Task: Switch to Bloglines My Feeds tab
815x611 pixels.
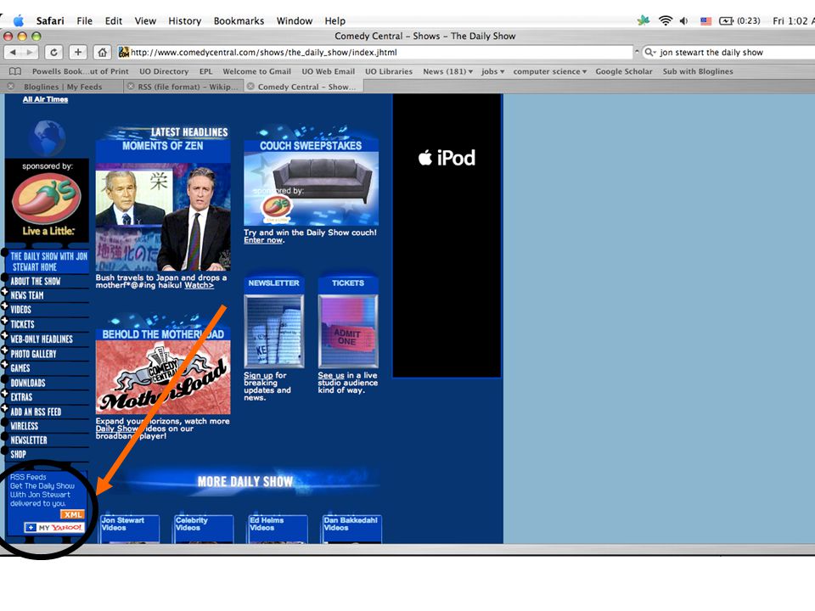Action: [63, 87]
